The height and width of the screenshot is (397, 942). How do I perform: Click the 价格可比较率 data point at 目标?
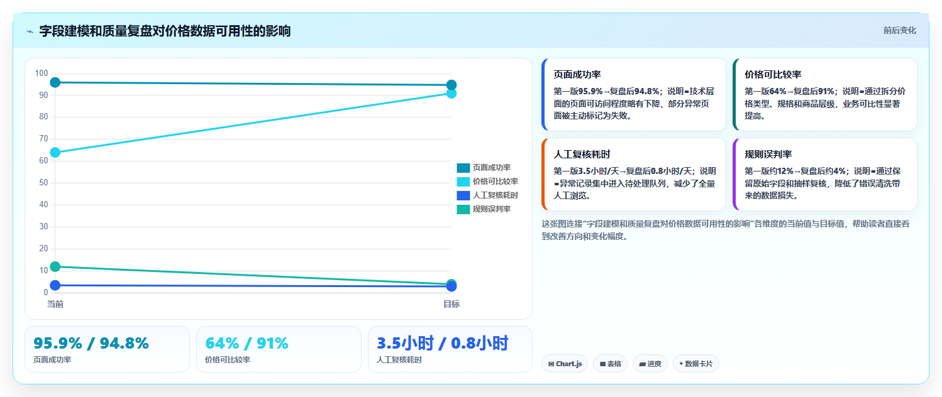coord(452,93)
